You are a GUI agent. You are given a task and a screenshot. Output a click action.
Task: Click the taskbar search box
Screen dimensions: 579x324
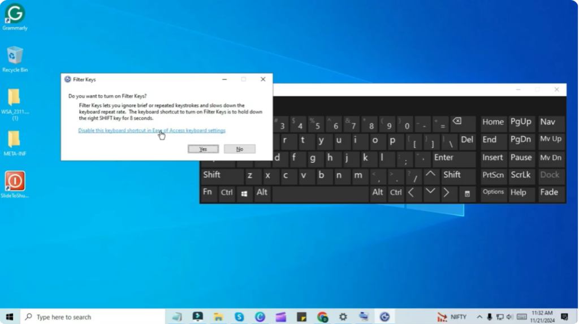[x=92, y=317]
